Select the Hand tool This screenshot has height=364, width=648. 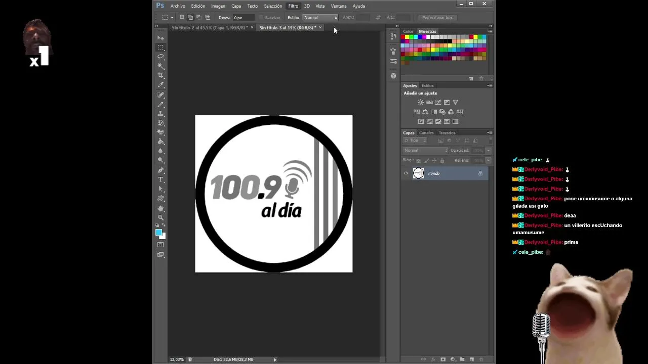click(x=160, y=208)
